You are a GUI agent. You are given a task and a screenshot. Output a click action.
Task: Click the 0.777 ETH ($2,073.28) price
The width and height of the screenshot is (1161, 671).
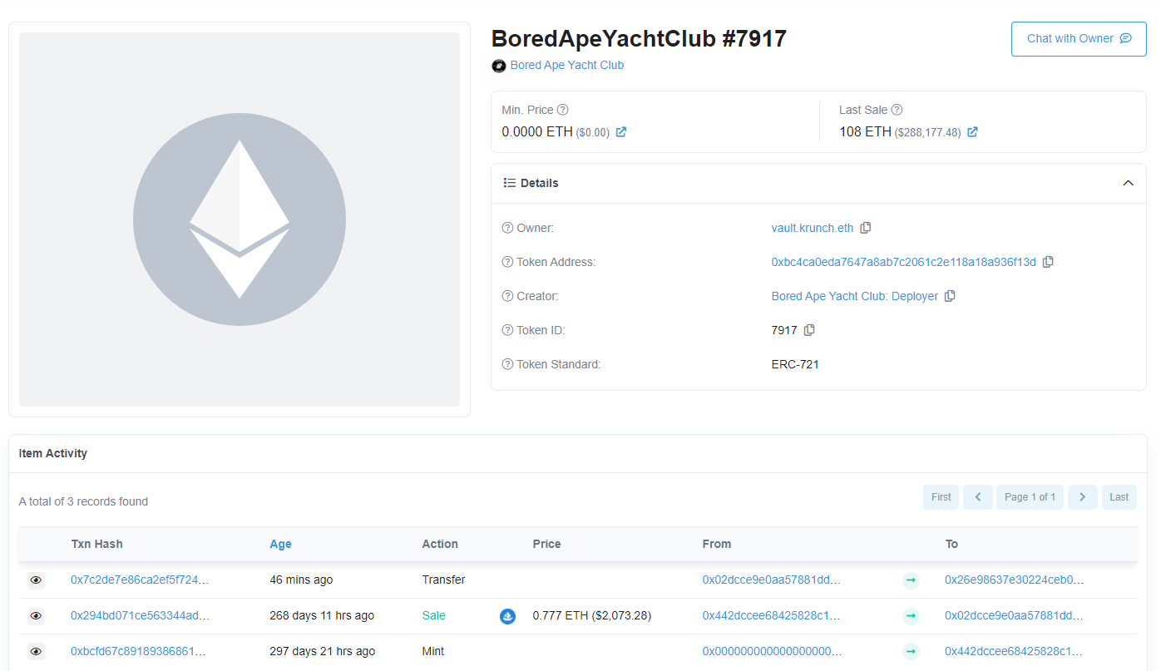pyautogui.click(x=592, y=615)
